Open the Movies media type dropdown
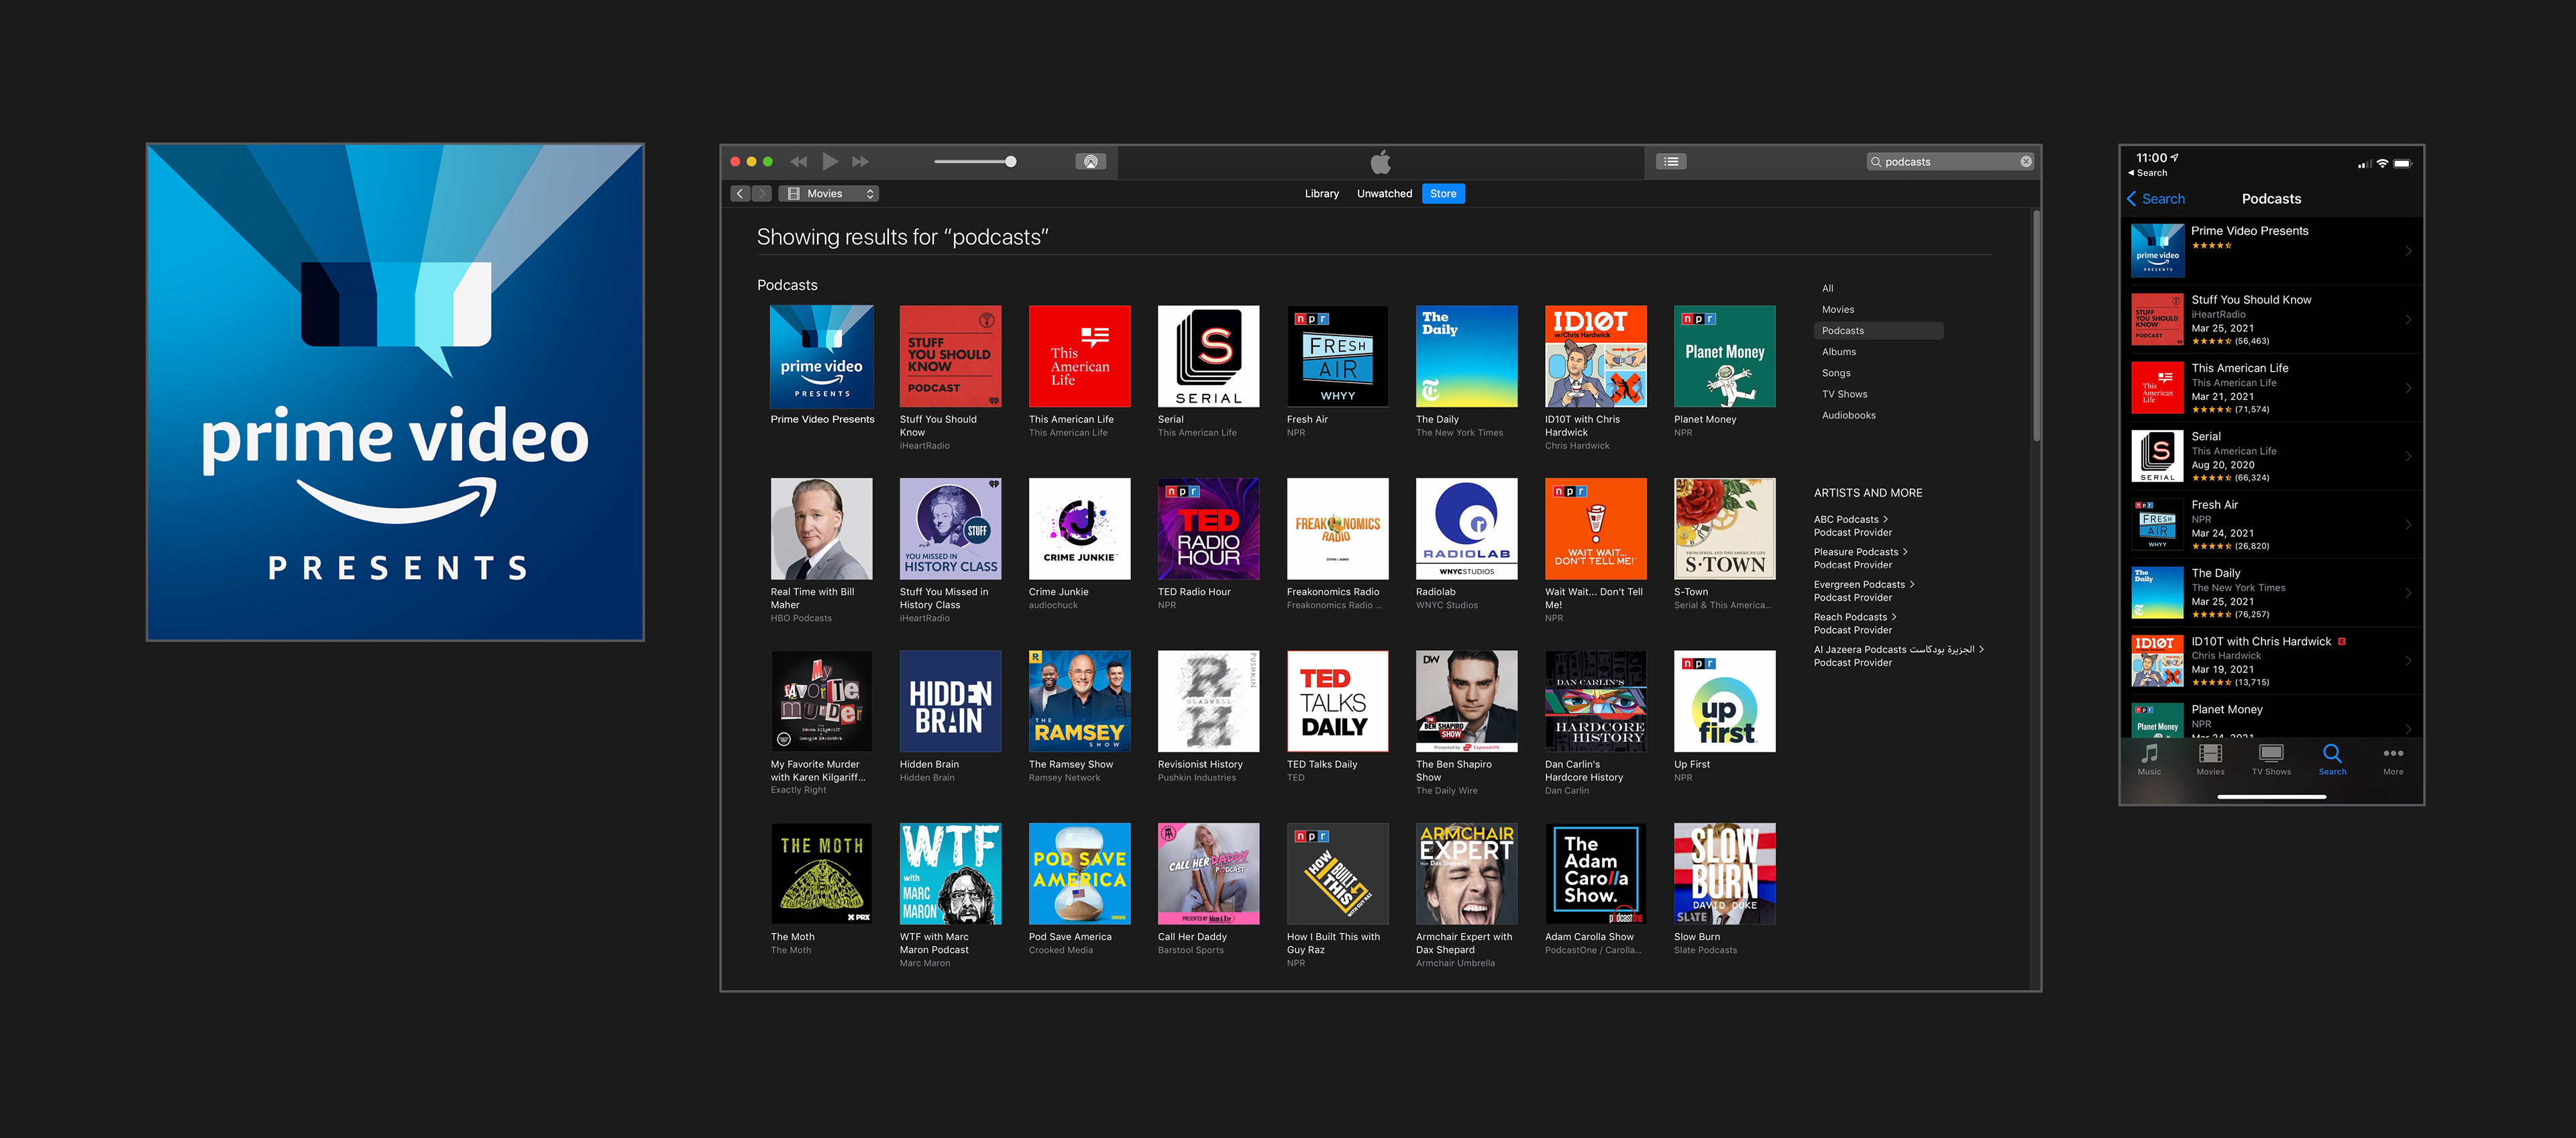The image size is (2576, 1138). click(829, 193)
